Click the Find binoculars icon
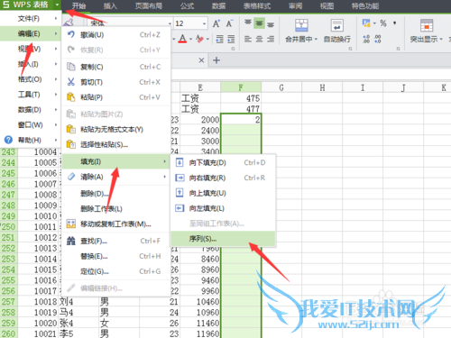This screenshot has width=451, height=338. point(71,241)
